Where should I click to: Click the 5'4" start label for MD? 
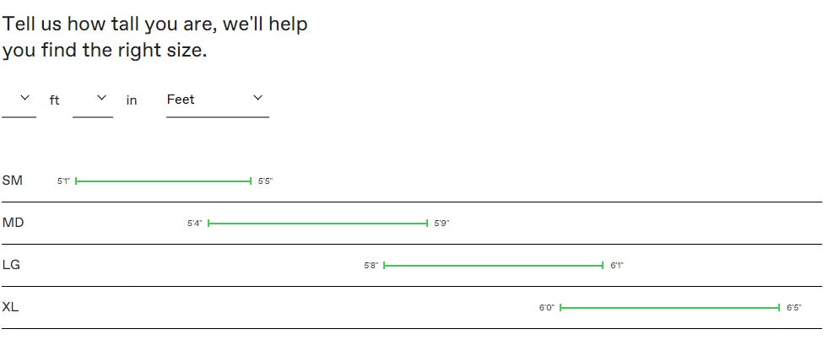194,224
